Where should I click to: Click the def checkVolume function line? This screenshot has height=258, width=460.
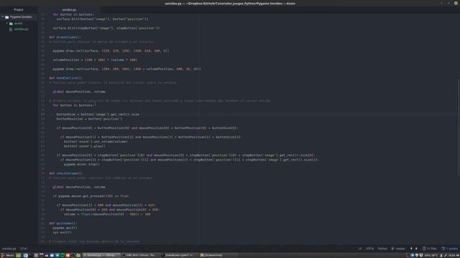pos(65,173)
